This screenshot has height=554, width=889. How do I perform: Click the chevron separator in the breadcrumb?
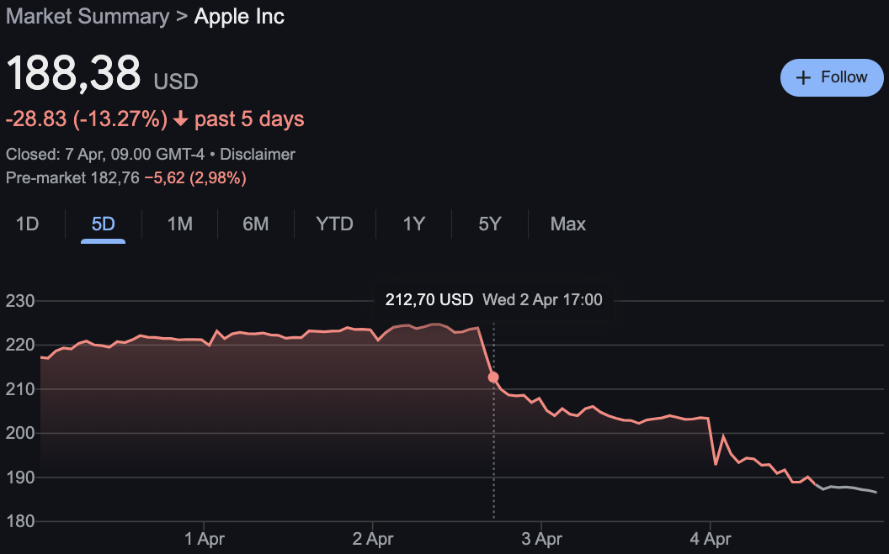179,16
